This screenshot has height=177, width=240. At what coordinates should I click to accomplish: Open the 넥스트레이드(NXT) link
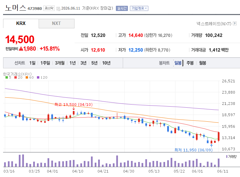pos(214,24)
